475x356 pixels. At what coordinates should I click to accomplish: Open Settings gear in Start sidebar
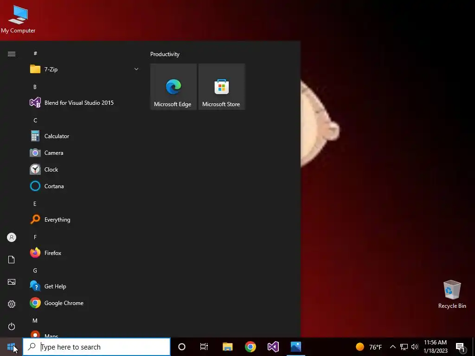click(12, 304)
